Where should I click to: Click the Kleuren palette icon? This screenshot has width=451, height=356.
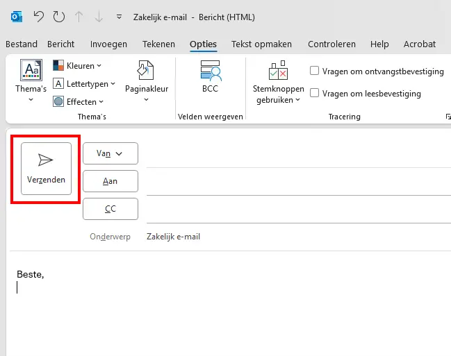58,65
